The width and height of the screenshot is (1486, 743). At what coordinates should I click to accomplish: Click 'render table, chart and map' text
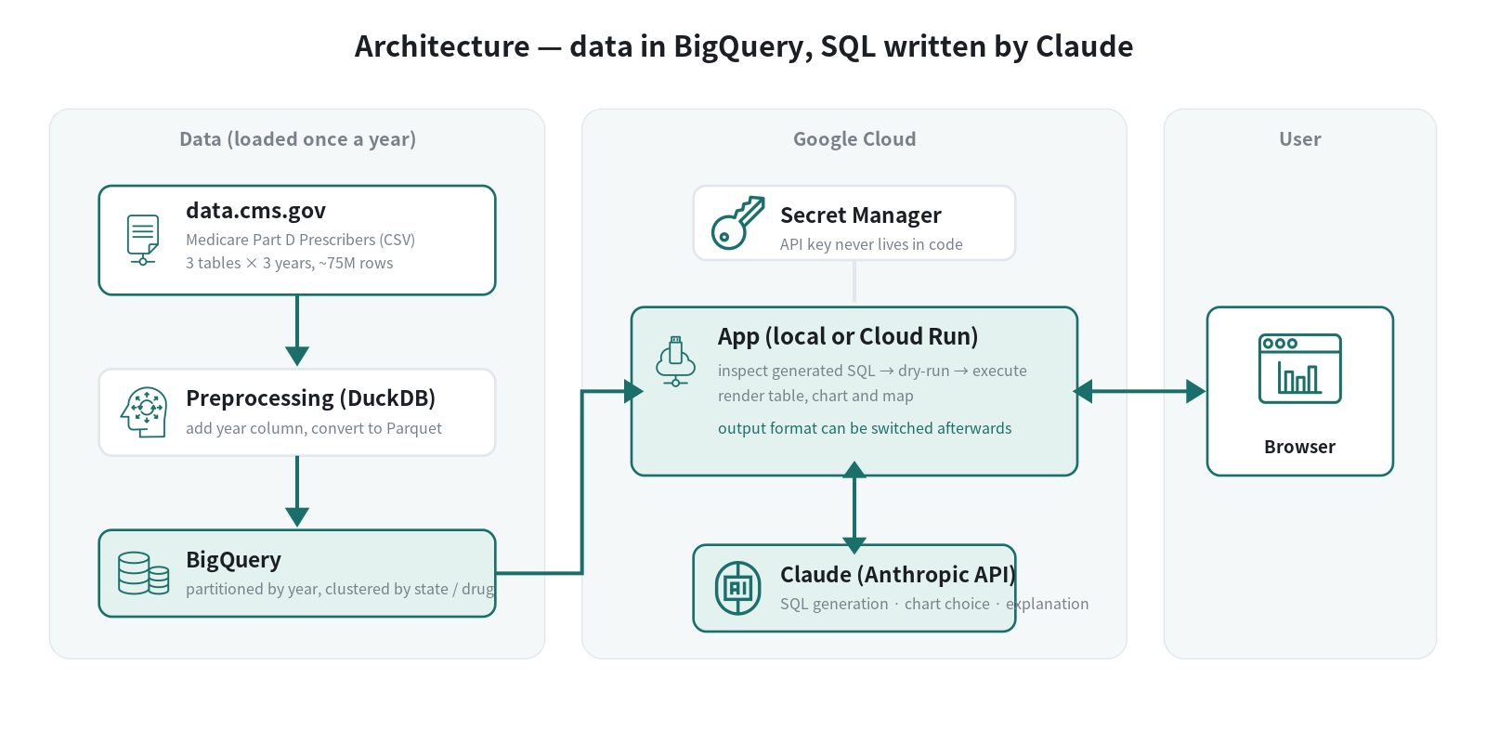click(x=815, y=396)
